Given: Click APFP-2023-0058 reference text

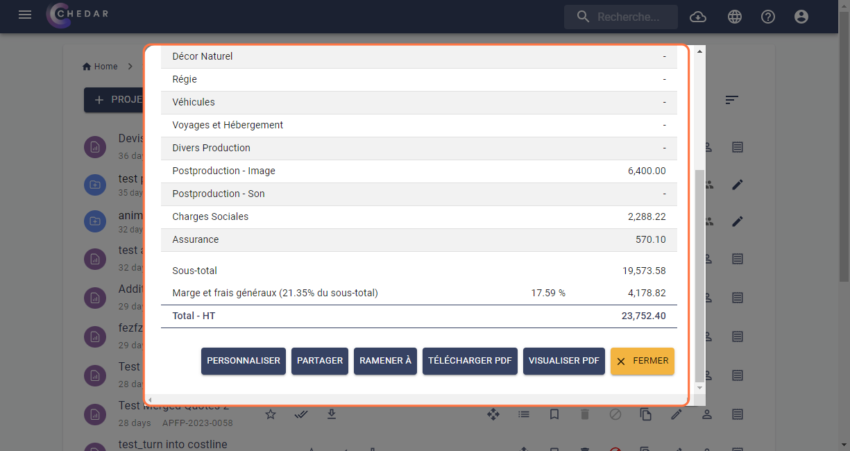Looking at the screenshot, I should 198,423.
